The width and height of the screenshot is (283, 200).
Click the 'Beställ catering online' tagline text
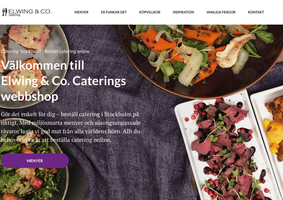tap(67, 51)
